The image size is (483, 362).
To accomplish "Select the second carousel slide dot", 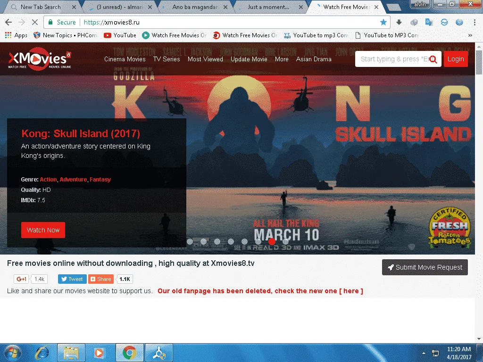I will click(x=204, y=242).
